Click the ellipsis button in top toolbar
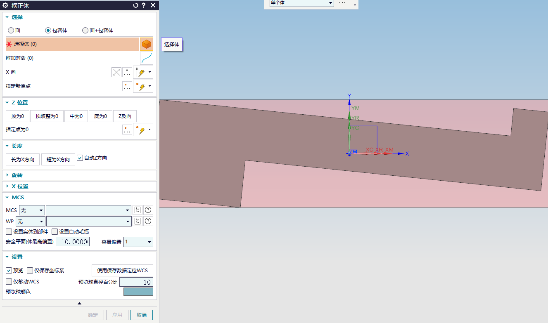Screen dimensions: 548x323 point(342,3)
